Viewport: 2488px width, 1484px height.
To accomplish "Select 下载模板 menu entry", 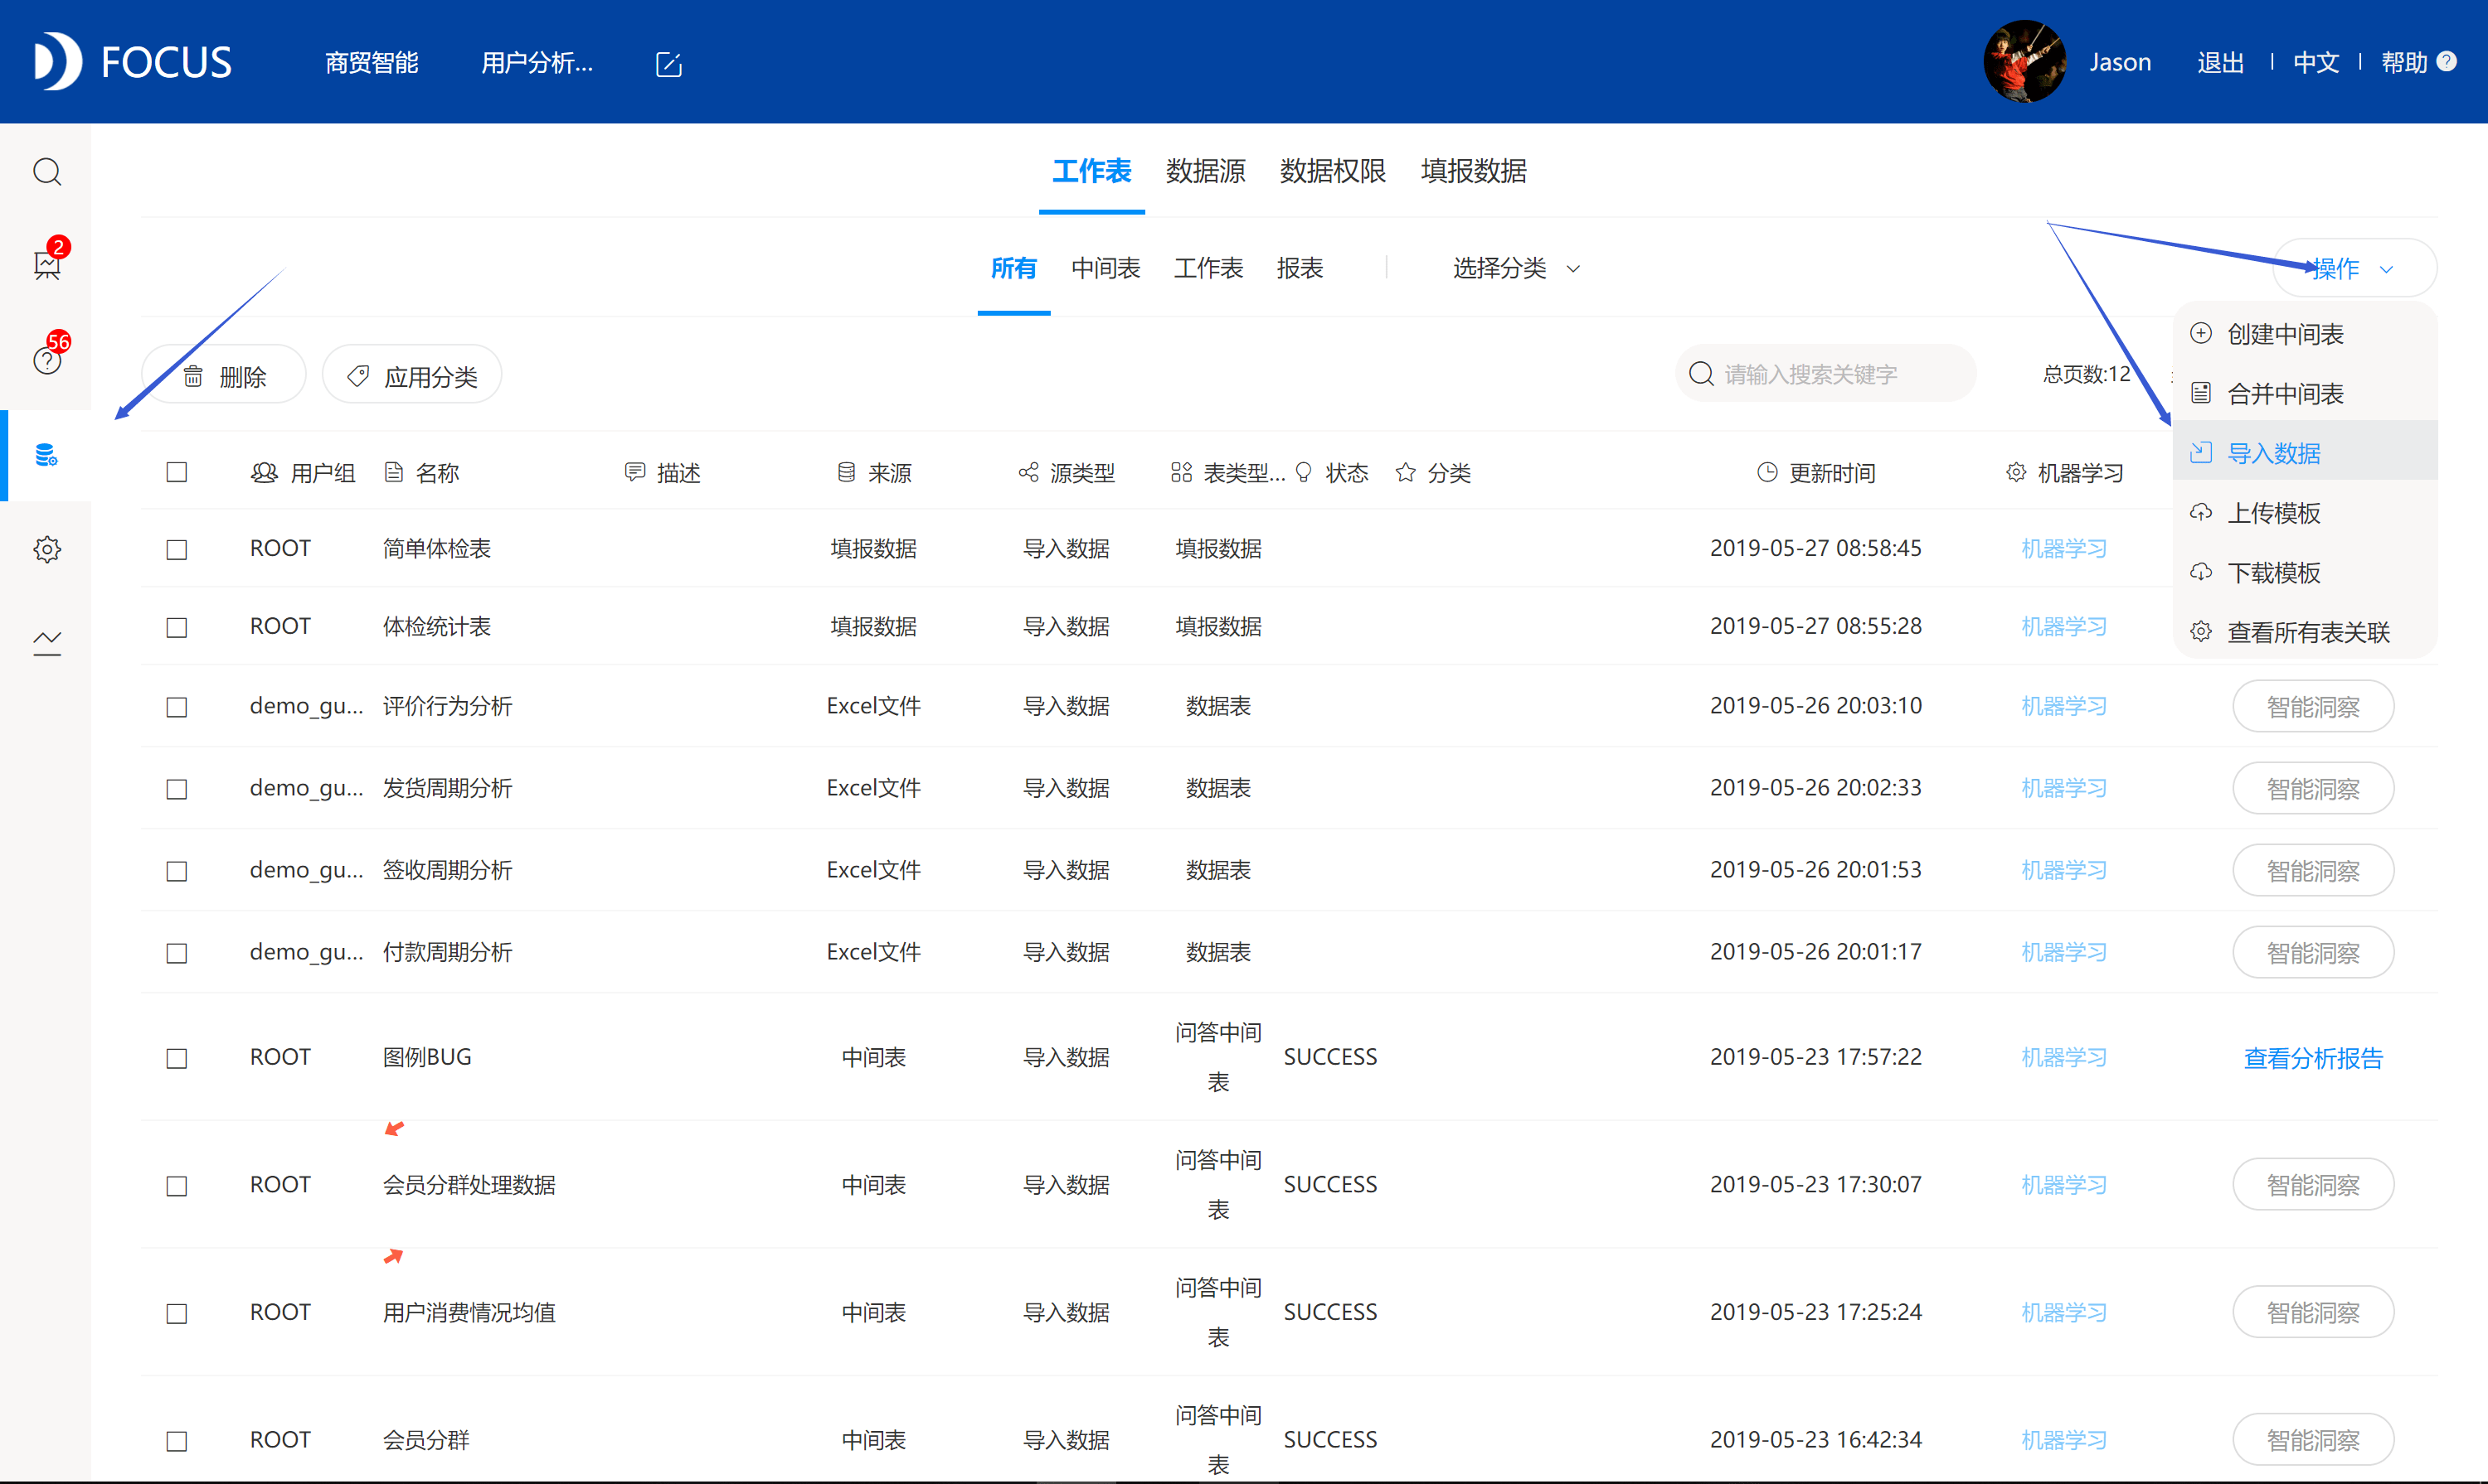I will click(2306, 572).
